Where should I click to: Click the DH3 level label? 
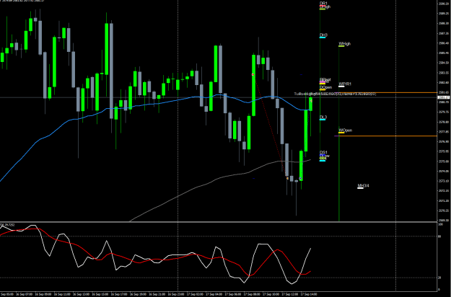[x=323, y=35]
